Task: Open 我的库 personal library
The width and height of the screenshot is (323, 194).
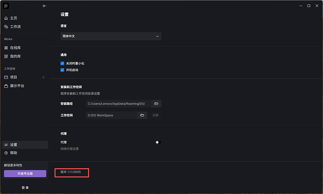Action: pyautogui.click(x=15, y=56)
